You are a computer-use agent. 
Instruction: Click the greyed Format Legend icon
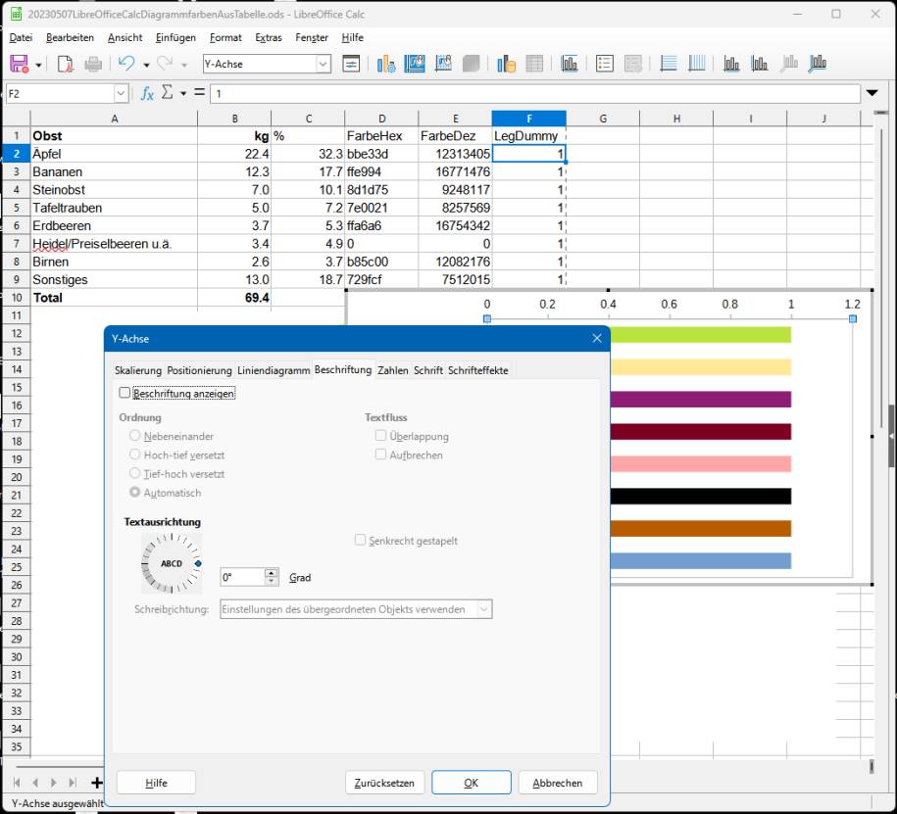(632, 64)
